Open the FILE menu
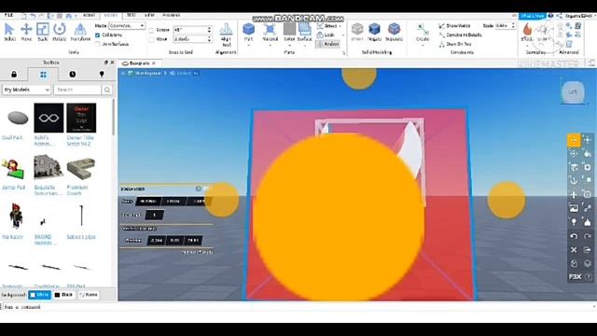 click(x=8, y=15)
